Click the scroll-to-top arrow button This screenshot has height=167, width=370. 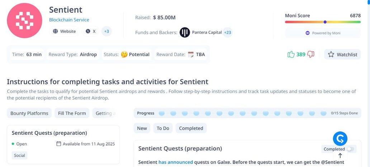(x=340, y=156)
